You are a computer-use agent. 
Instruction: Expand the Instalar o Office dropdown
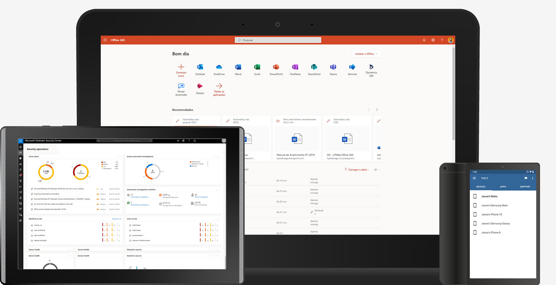(x=366, y=54)
